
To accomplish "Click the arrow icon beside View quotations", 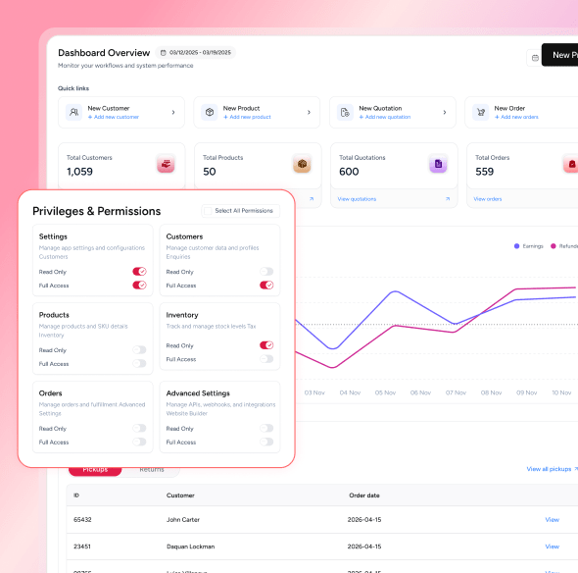I will [x=448, y=199].
